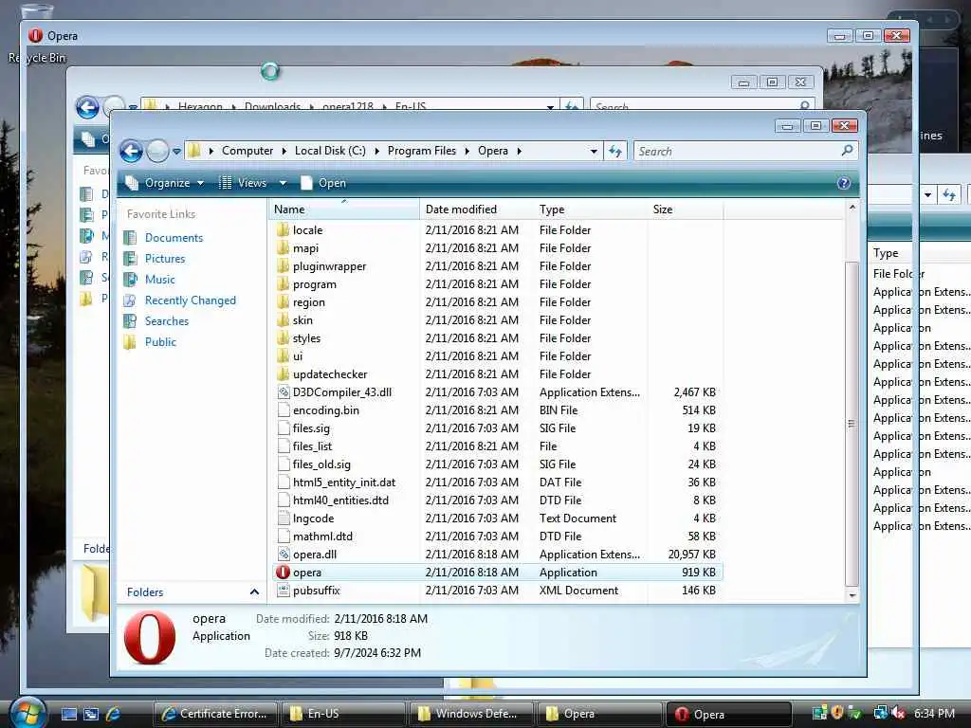Select the updatechecker folder icon
Image resolution: width=971 pixels, height=728 pixels.
(x=283, y=373)
